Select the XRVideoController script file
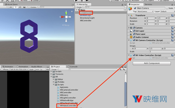 pos(68,106)
